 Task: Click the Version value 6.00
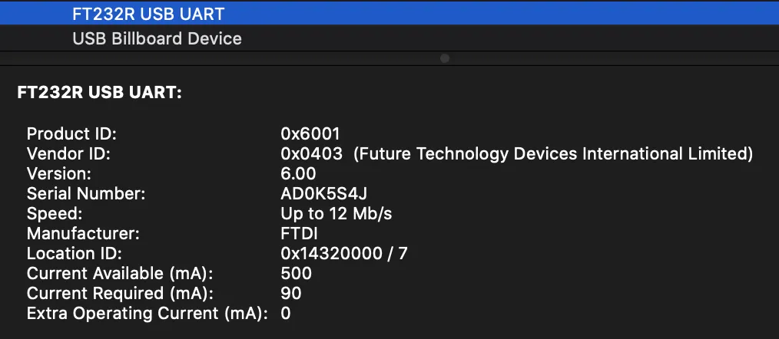click(x=298, y=174)
